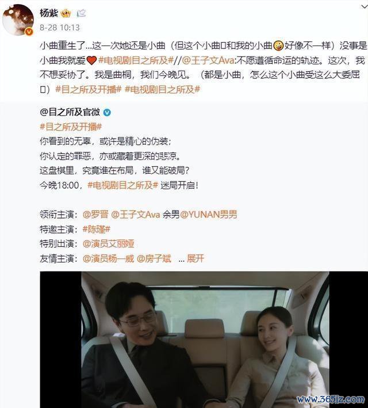This screenshot has height=408, width=368.
Task: Open 杨紫 username link
Action: [x=49, y=13]
